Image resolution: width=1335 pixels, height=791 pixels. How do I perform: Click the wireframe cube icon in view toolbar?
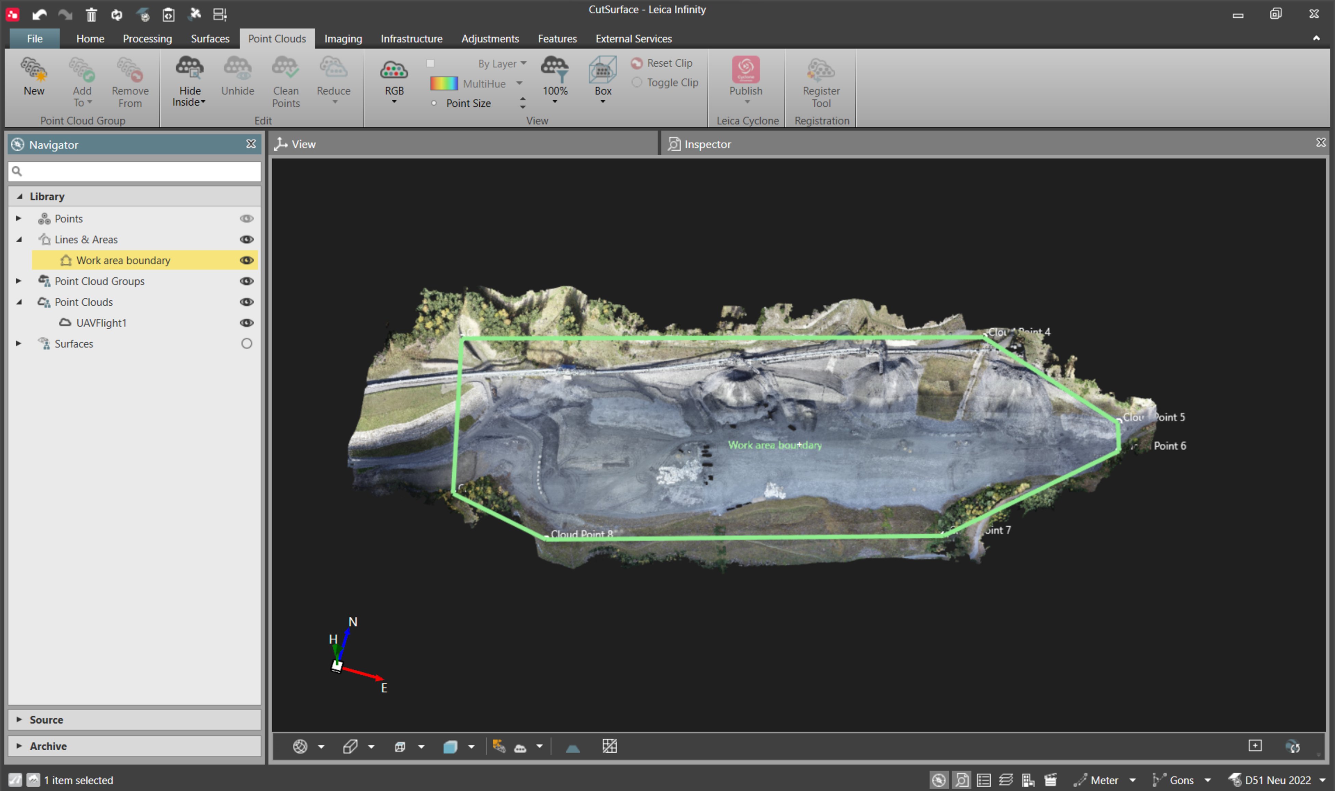400,747
